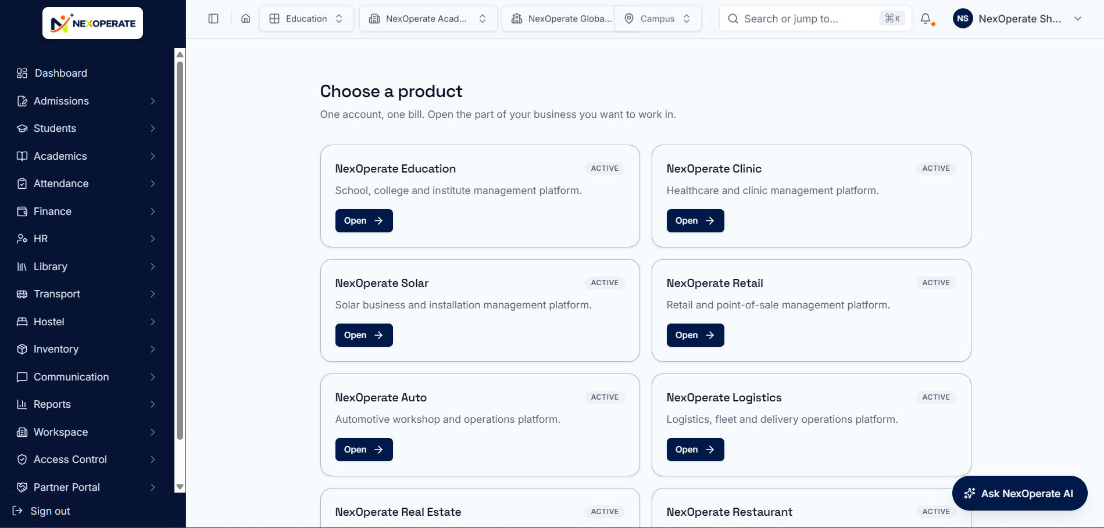Viewport: 1104px width, 528px height.
Task: Select Communication in the sidebar
Action: click(87, 377)
